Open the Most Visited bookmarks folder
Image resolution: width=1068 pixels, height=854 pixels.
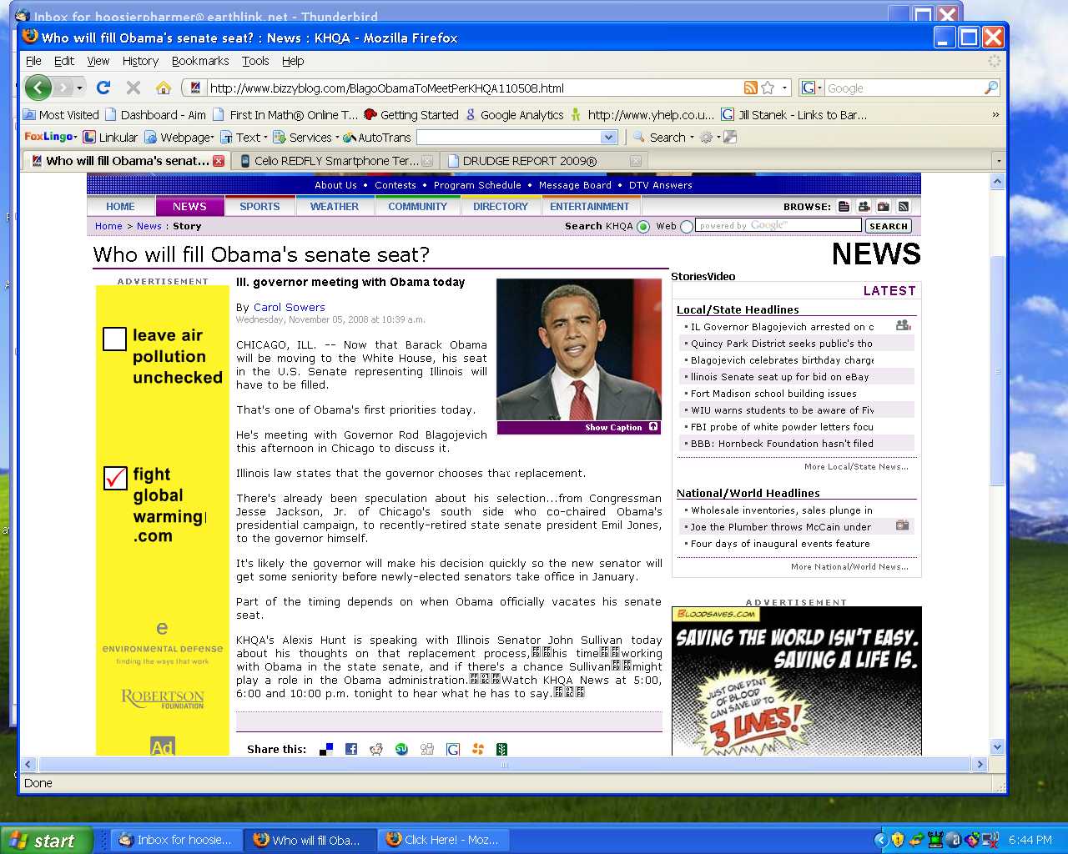click(61, 115)
